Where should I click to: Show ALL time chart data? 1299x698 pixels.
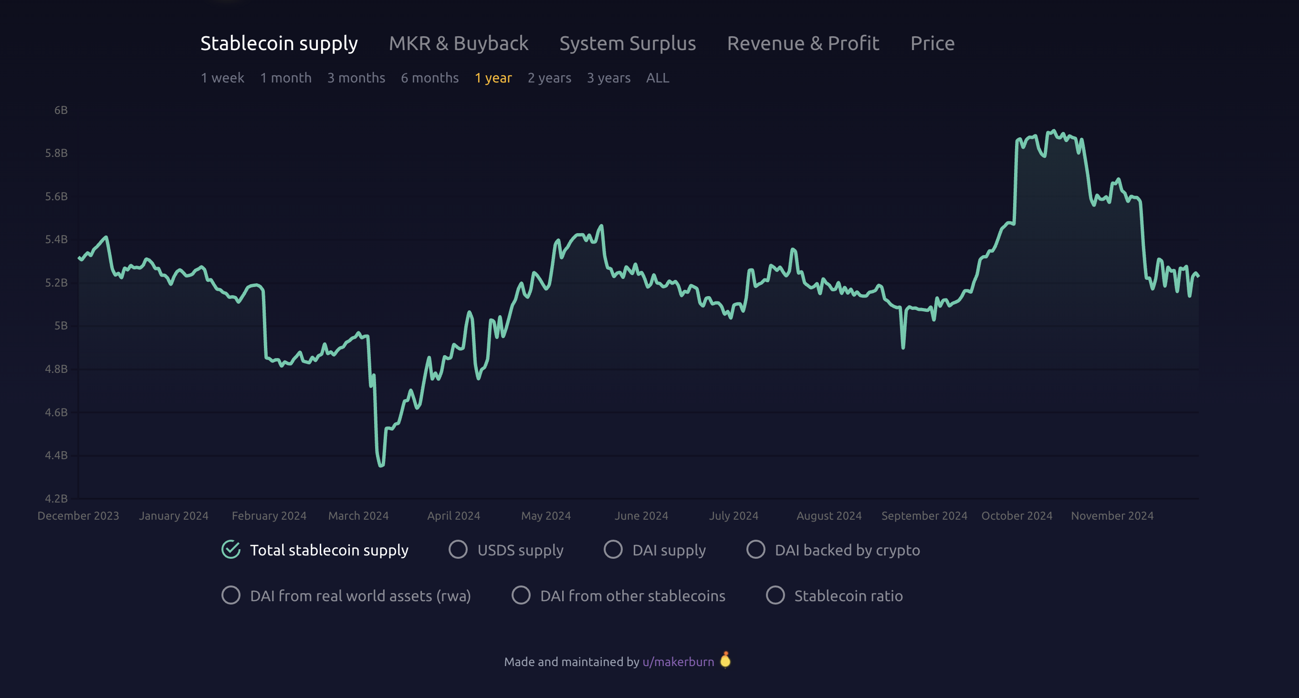click(658, 78)
